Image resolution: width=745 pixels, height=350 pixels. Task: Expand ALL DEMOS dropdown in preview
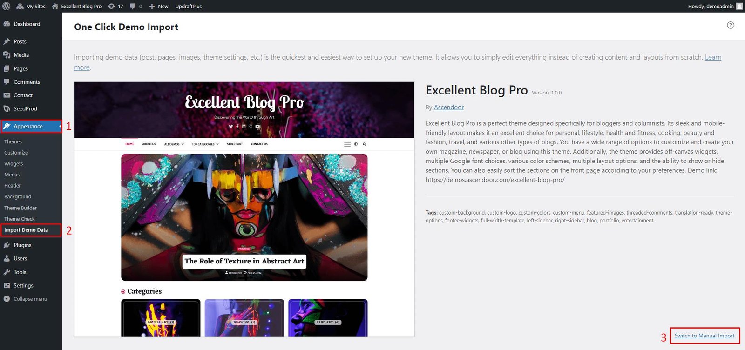point(174,144)
